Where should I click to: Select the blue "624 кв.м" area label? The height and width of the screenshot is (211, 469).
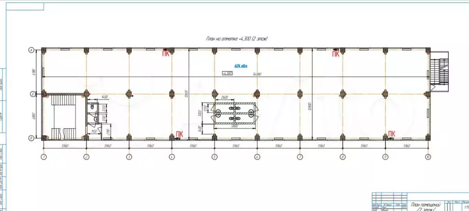coord(241,66)
